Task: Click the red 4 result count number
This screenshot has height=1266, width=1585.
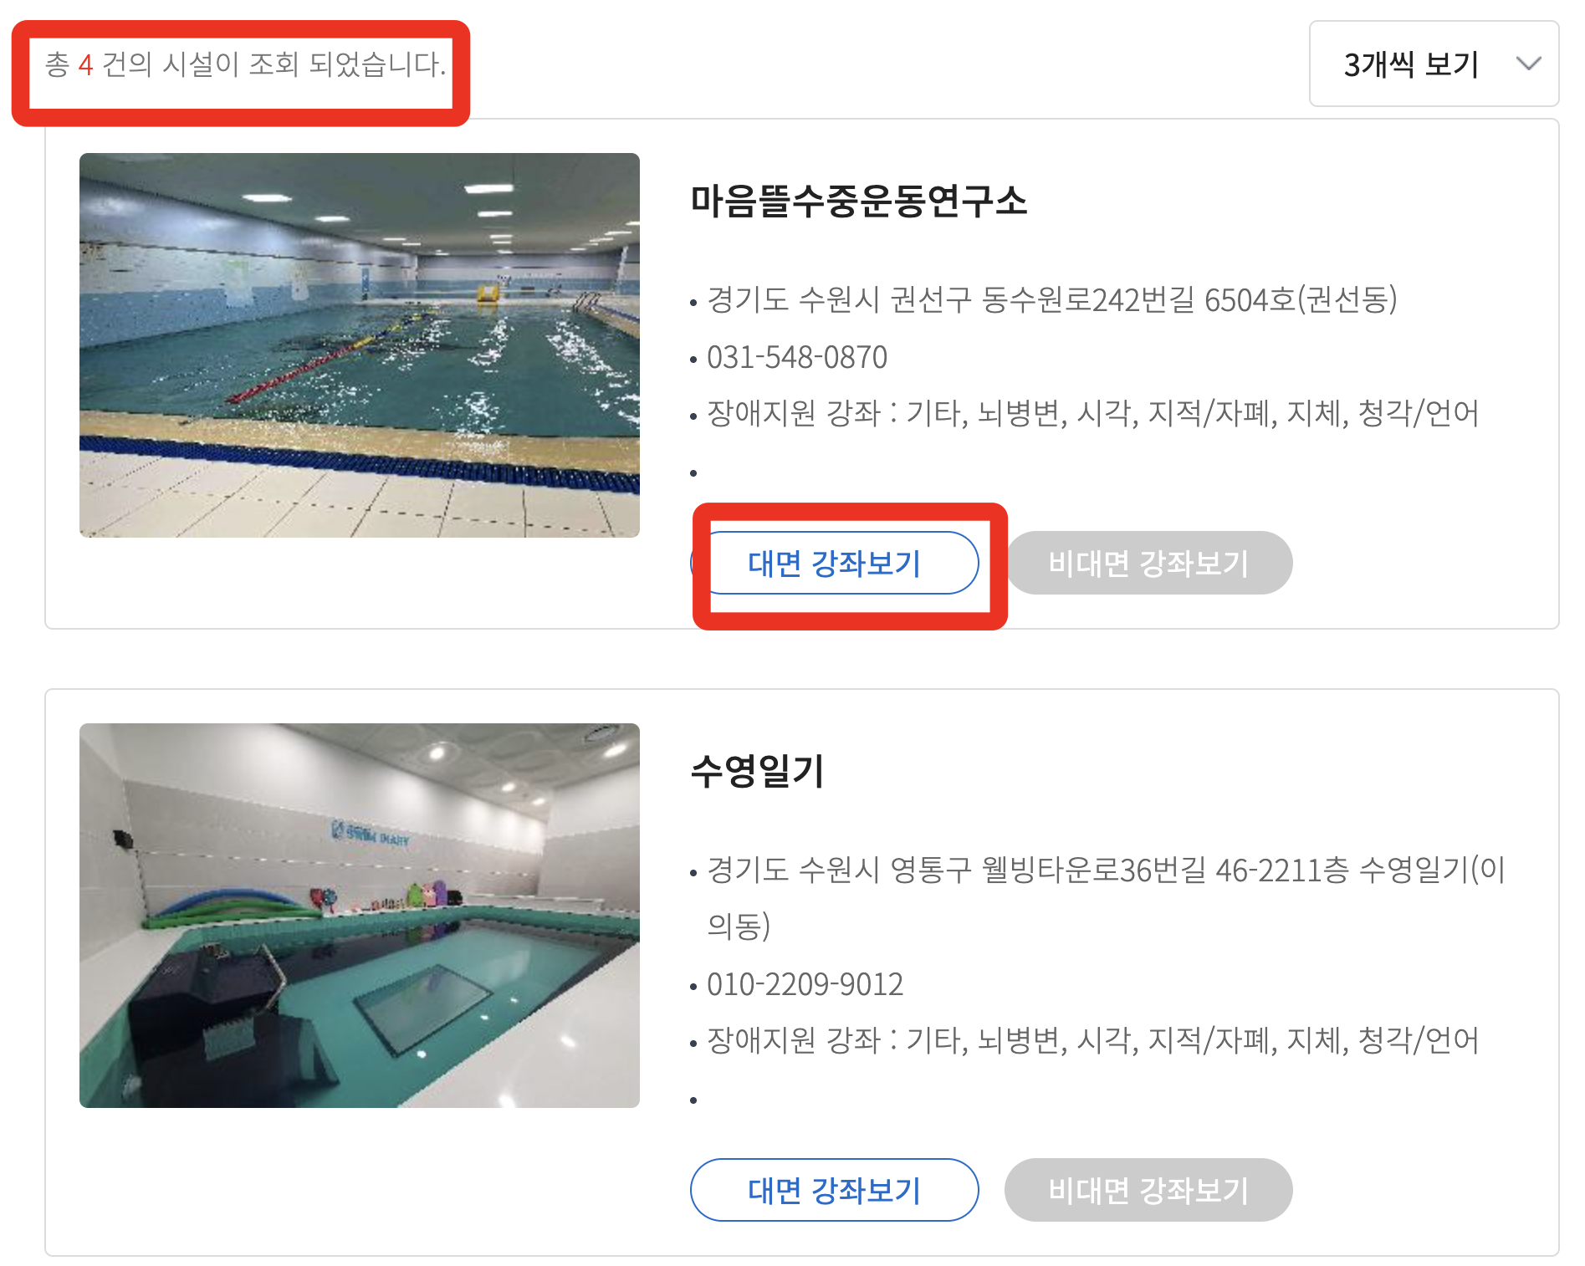Action: (x=85, y=64)
